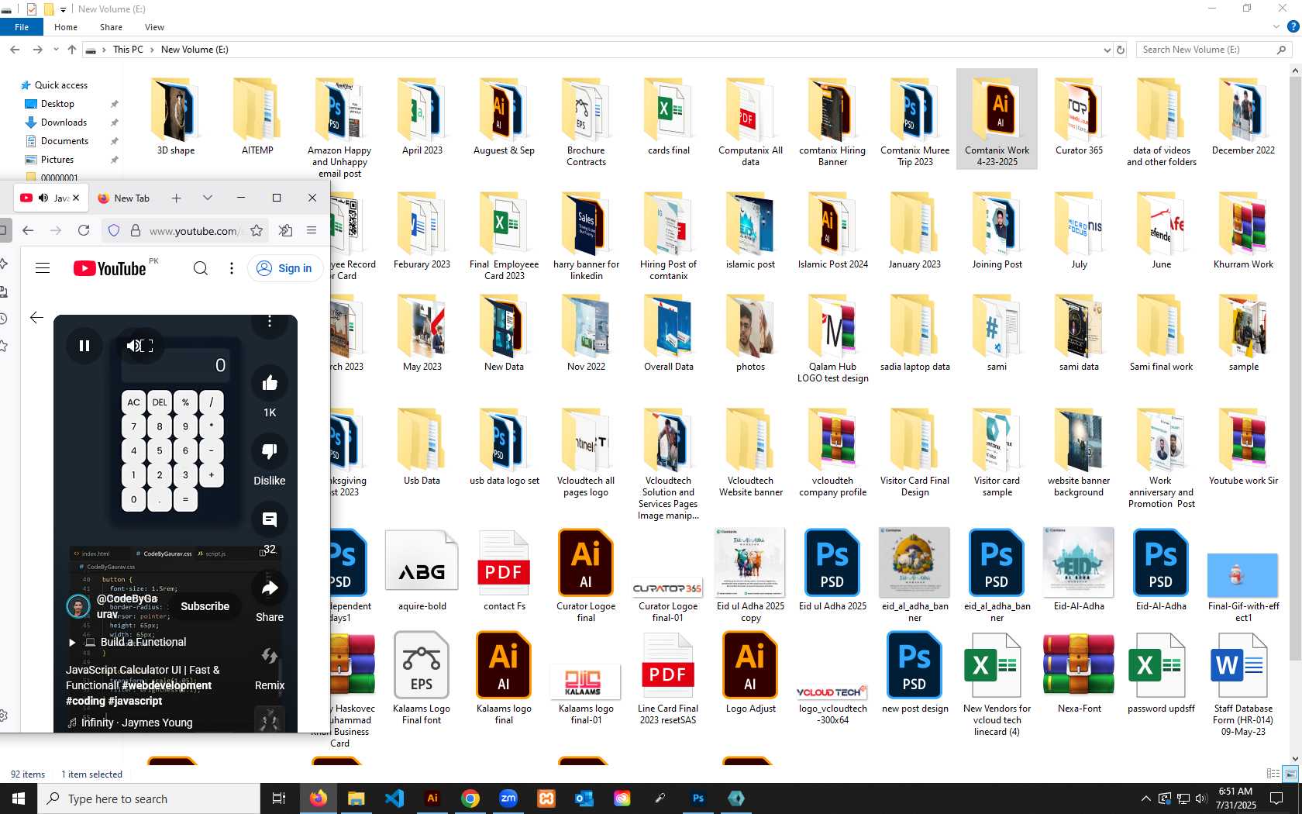Open the Shorts three-dot menu
Image resolution: width=1302 pixels, height=814 pixels.
pos(270,322)
